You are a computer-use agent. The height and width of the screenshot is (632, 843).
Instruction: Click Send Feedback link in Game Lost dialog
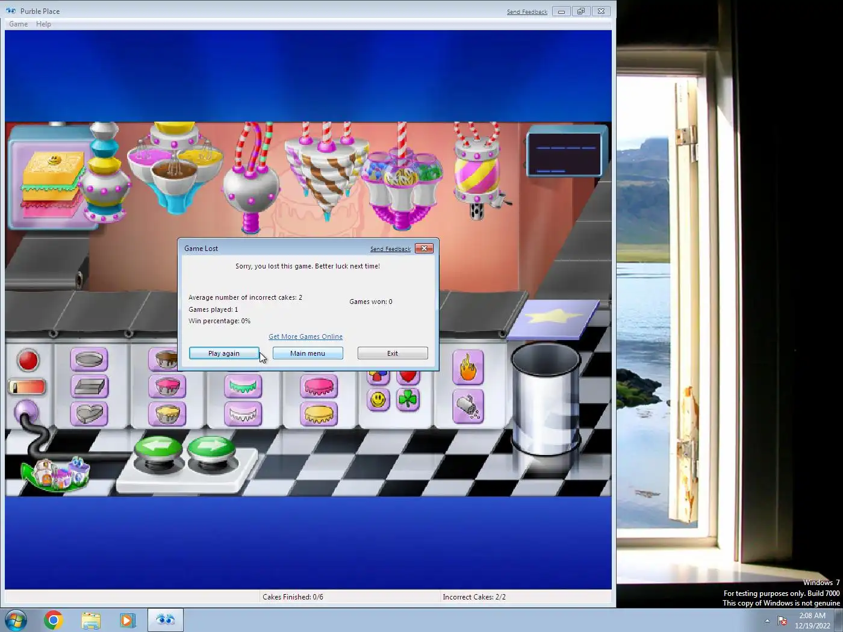pyautogui.click(x=390, y=249)
